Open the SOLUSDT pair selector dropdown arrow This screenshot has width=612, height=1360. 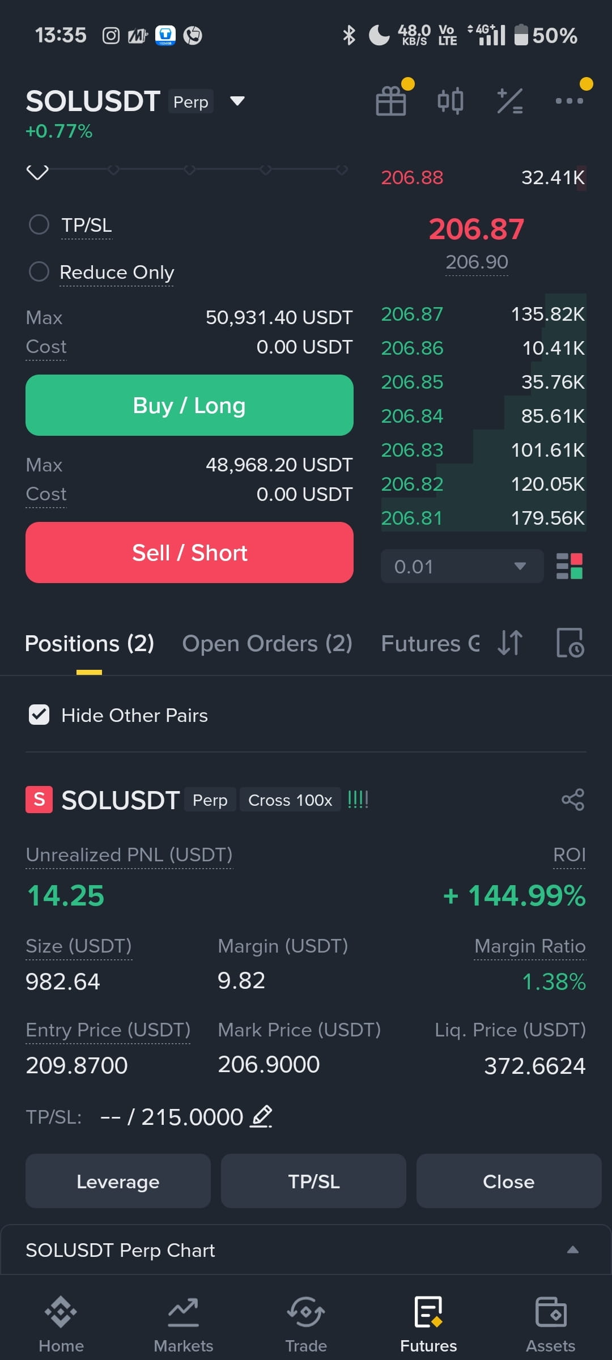tap(237, 101)
